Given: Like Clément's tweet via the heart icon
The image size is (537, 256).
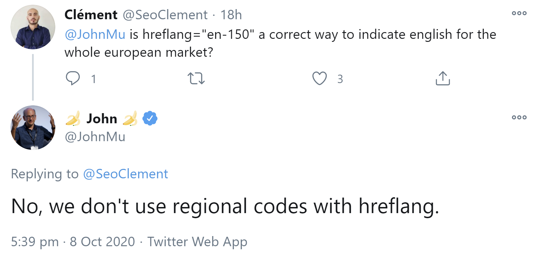Looking at the screenshot, I should (320, 78).
